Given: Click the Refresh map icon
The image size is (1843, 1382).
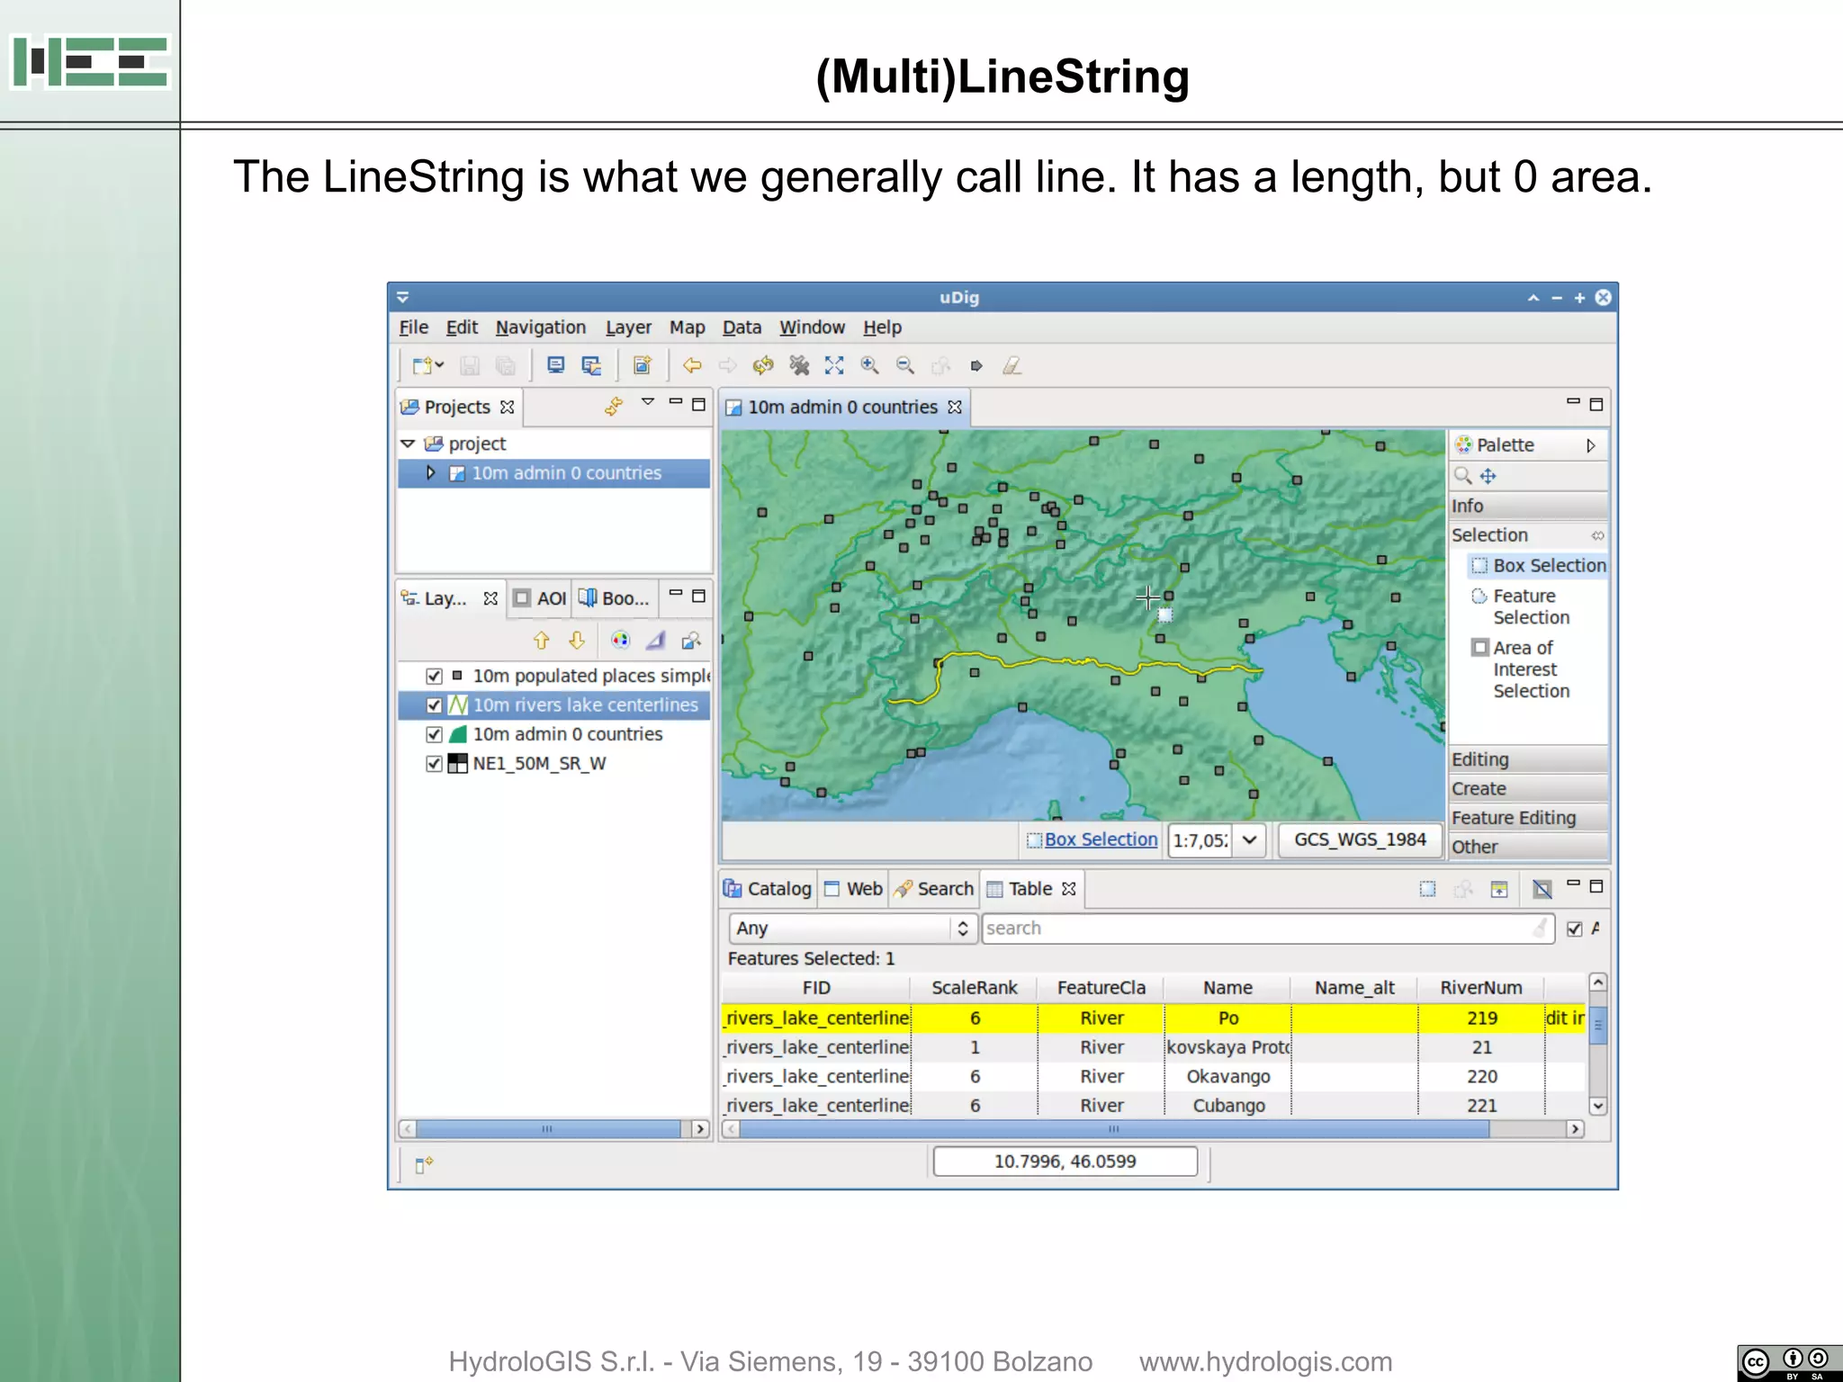Looking at the screenshot, I should pos(763,365).
